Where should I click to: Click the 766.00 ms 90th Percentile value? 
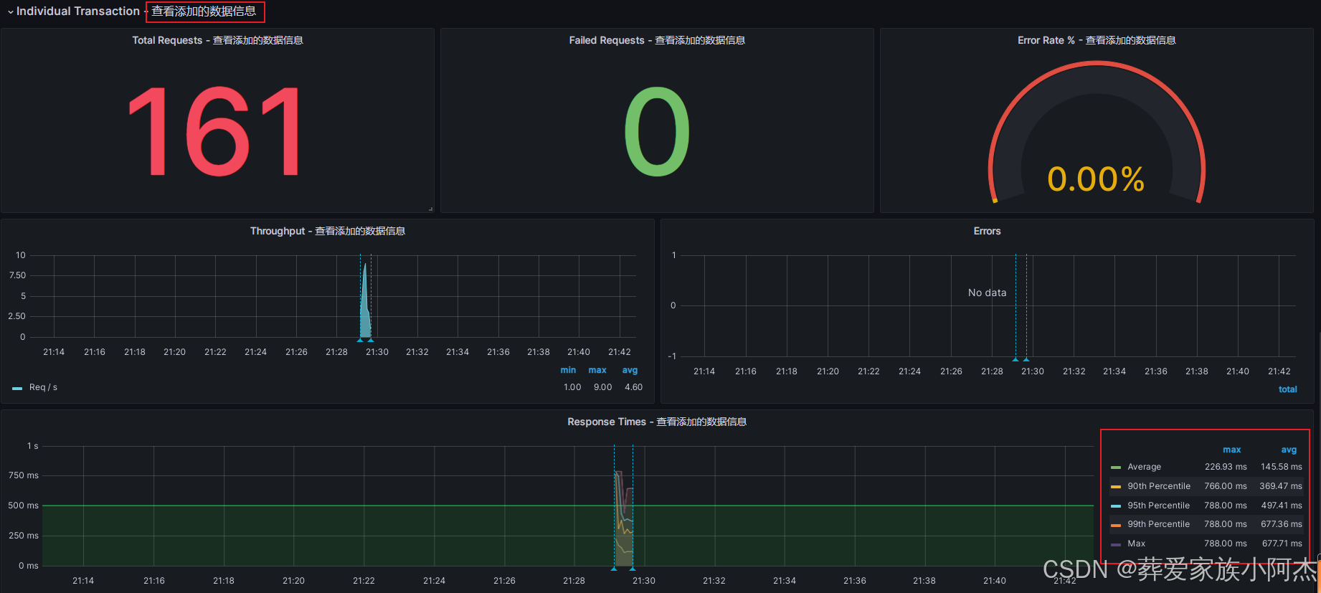pos(1226,486)
